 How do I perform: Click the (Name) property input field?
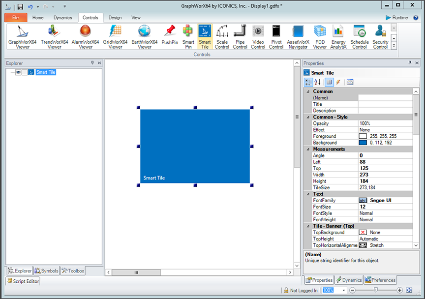[385, 98]
